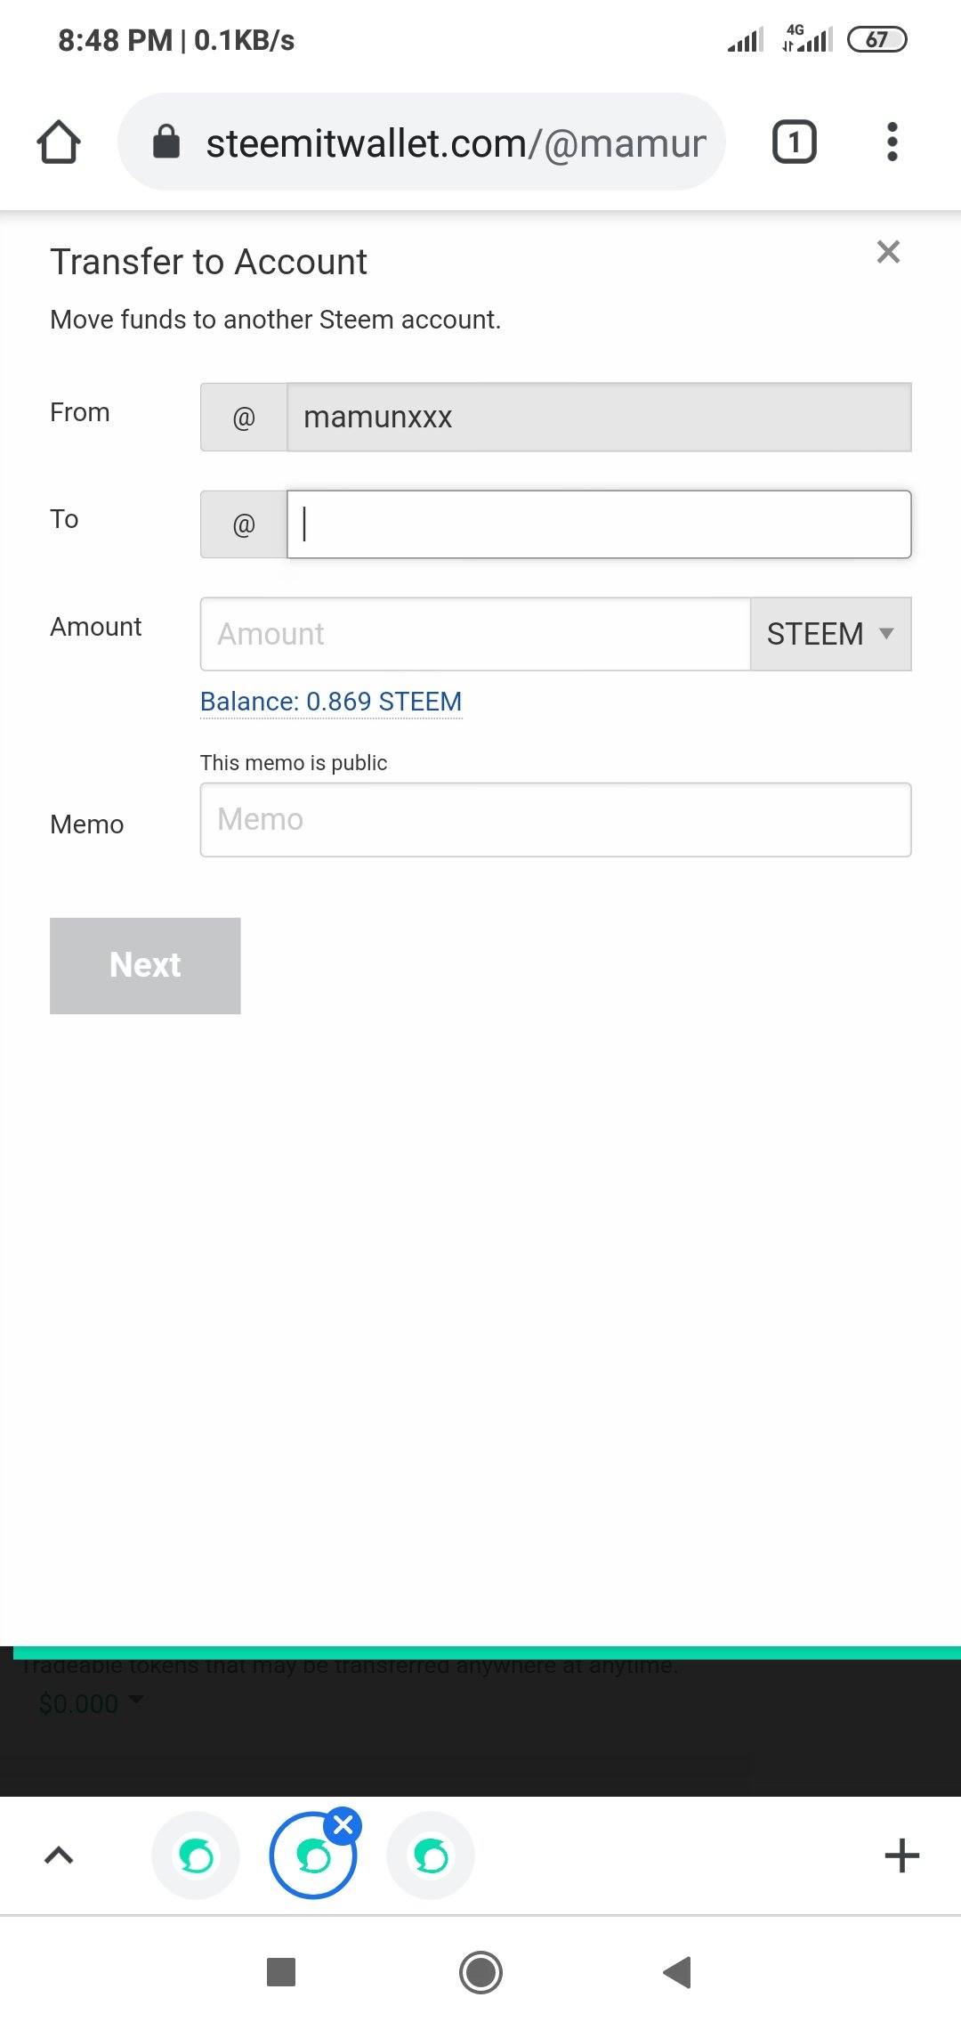Screen dimensions: 961x2030
Task: Select the third Steem tab icon
Action: (x=431, y=1856)
